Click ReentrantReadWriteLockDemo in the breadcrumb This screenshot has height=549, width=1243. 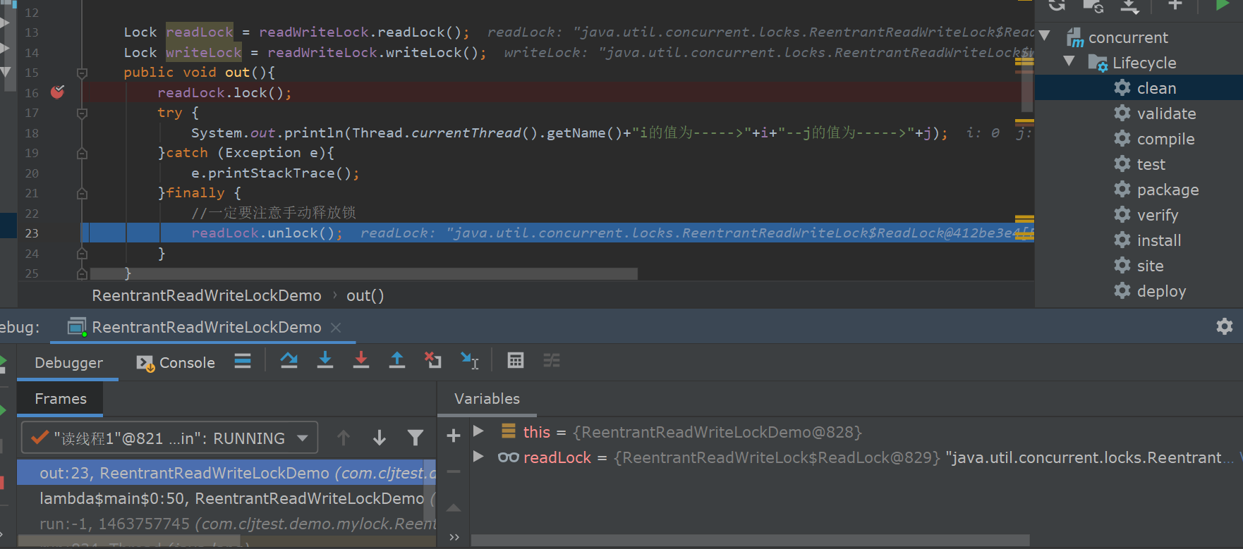click(207, 295)
